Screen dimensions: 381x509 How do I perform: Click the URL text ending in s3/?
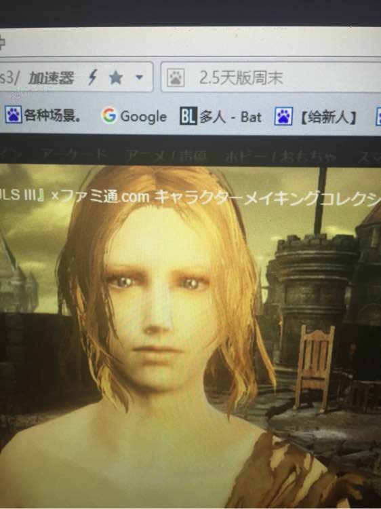9,78
